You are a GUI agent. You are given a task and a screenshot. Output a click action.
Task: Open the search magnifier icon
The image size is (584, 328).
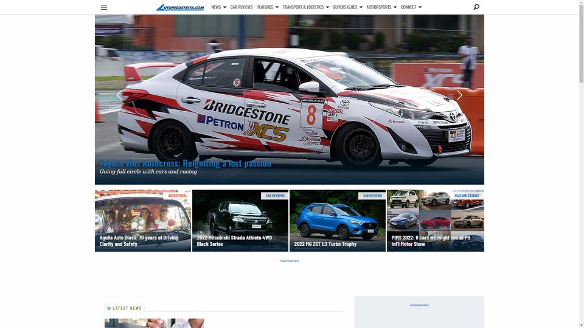476,7
